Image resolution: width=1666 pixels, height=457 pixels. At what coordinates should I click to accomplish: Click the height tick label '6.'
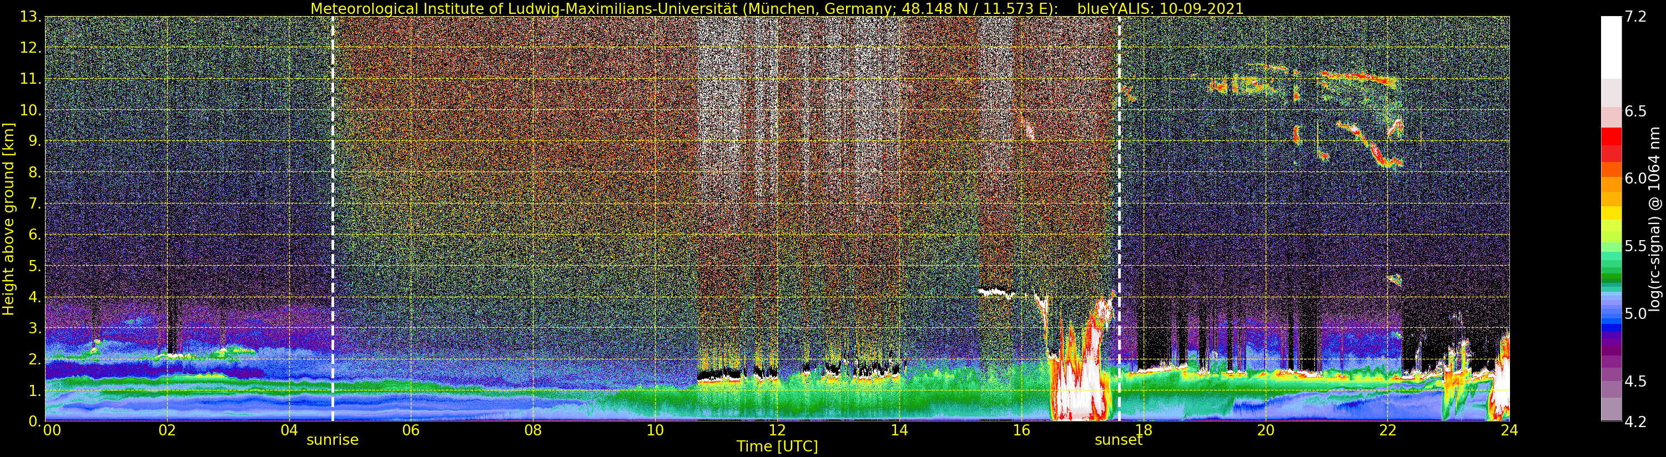[35, 235]
